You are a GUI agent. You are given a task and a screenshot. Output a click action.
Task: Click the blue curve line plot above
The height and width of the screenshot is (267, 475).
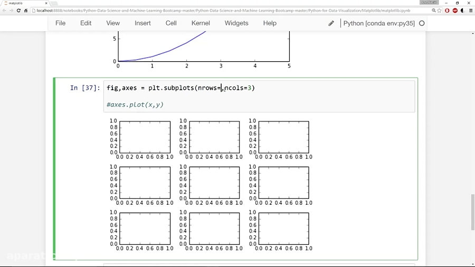coord(169,51)
